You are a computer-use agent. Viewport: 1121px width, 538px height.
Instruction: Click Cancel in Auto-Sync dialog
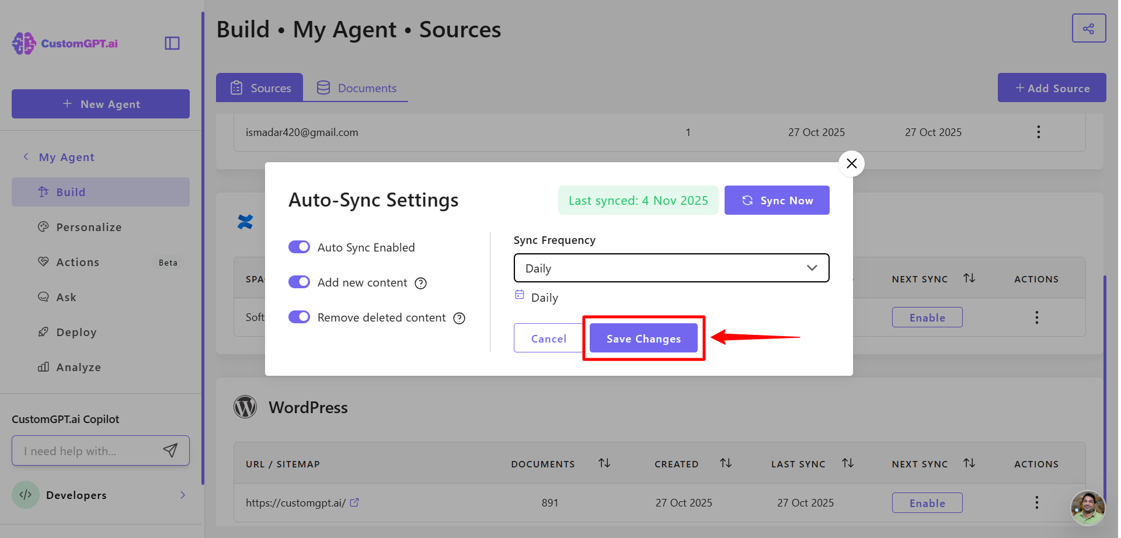548,338
